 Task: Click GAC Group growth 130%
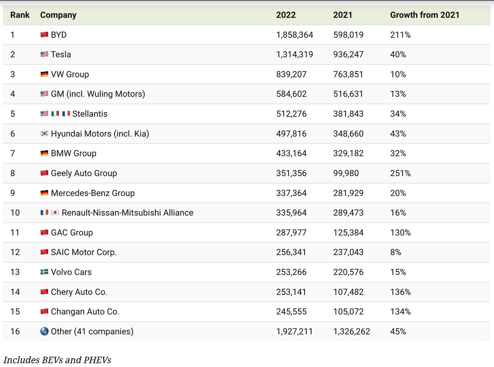click(x=400, y=232)
